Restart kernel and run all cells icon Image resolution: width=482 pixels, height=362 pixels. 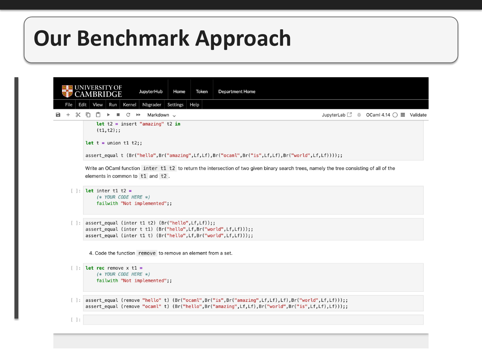138,115
